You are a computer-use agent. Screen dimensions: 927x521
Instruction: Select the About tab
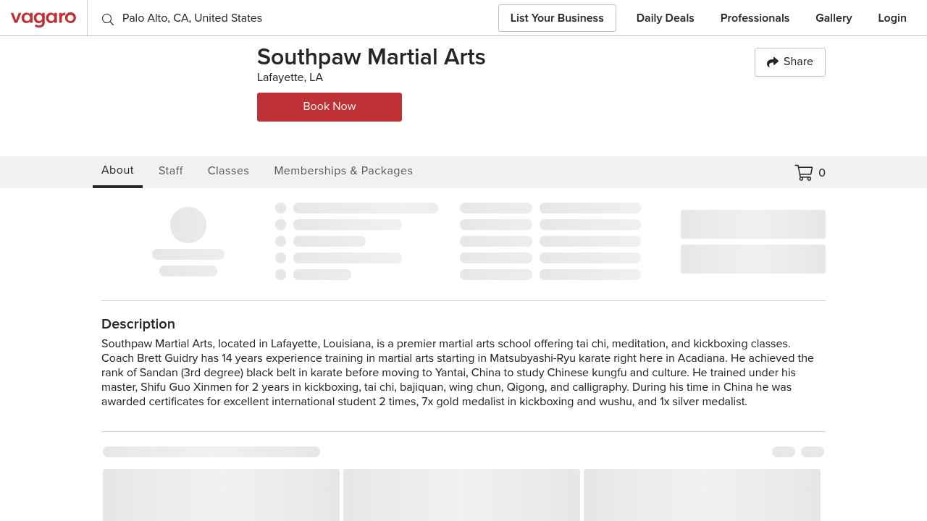click(x=117, y=170)
